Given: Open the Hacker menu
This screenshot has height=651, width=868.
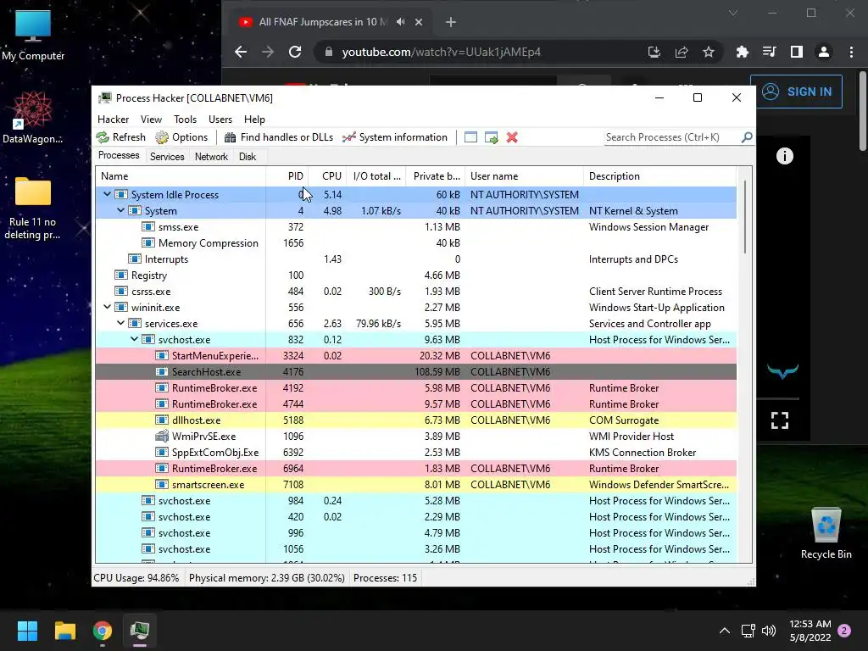Looking at the screenshot, I should tap(113, 120).
